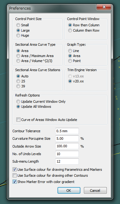Click the Contour Tolerance field
Viewport: 120px width, 204px height.
click(x=67, y=131)
